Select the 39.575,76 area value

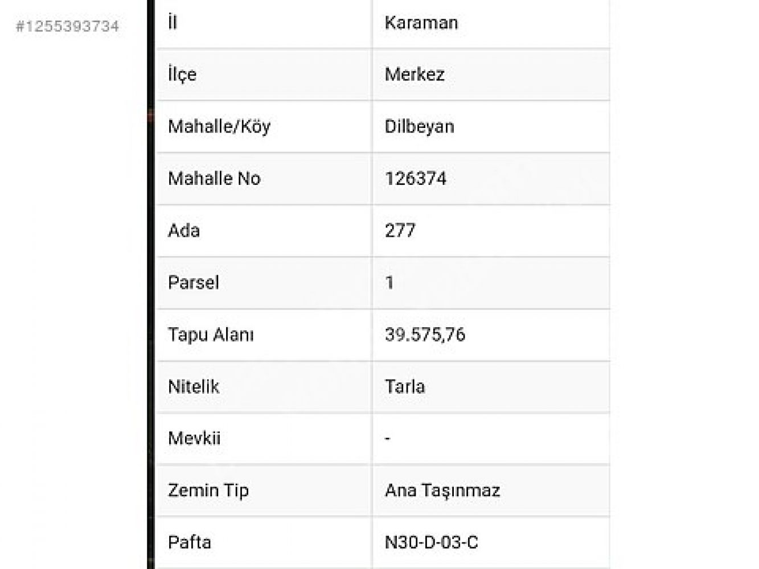[x=425, y=335]
